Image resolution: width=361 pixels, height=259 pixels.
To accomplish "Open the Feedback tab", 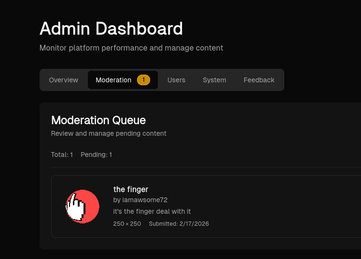I will point(259,80).
